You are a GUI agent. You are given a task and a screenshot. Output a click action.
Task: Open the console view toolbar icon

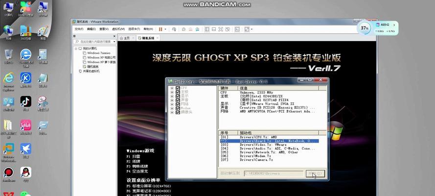237,29
